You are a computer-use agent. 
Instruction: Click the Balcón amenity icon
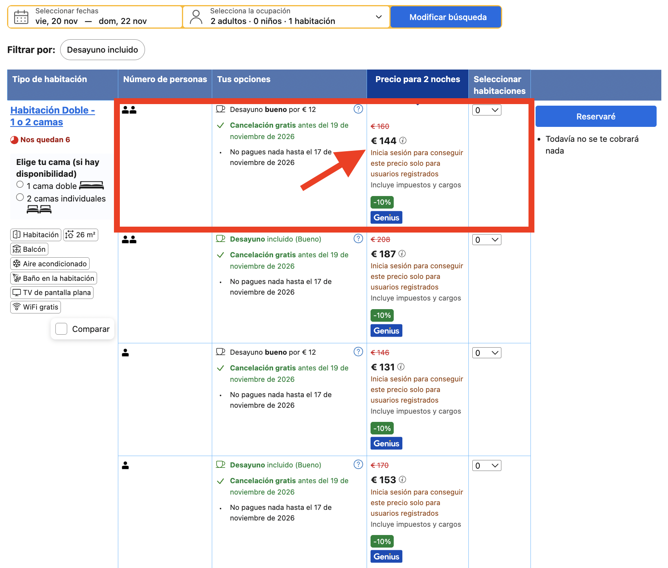click(x=17, y=249)
